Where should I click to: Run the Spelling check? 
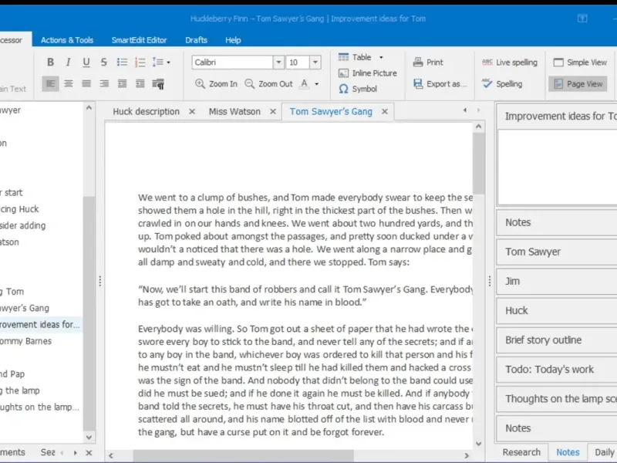pyautogui.click(x=502, y=84)
